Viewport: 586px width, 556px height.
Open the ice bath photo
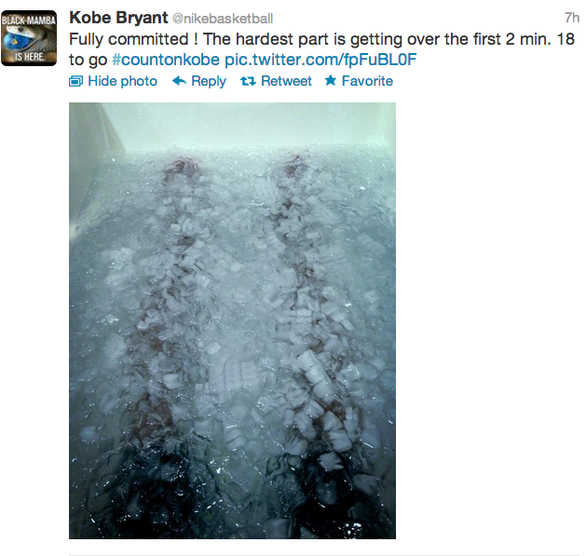click(232, 320)
